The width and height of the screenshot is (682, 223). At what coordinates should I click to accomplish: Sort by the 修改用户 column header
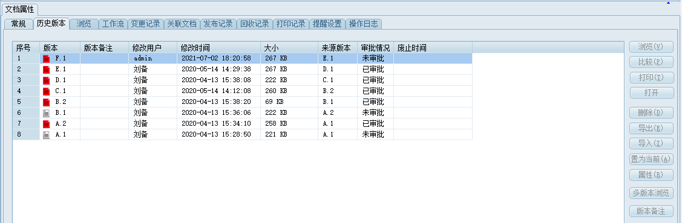(x=152, y=47)
